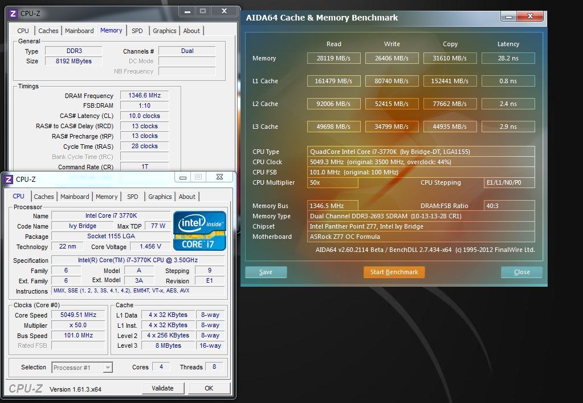Click the Intel Core i7 inside logo
The image size is (583, 403).
pyautogui.click(x=199, y=231)
